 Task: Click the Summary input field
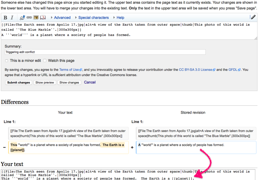pyautogui.click(x=105, y=52)
